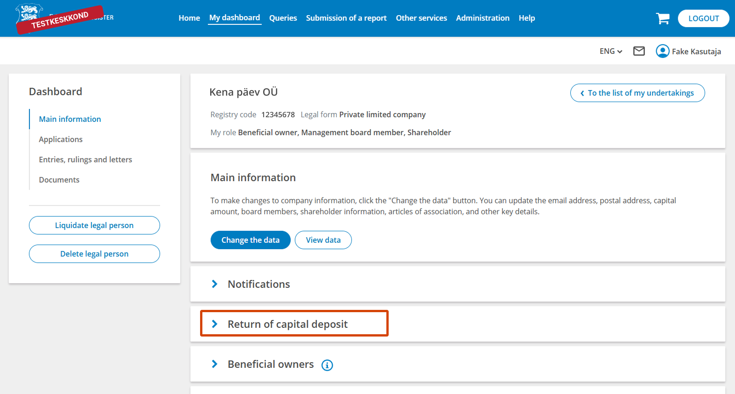Expand Return of capital deposit section
735x394 pixels.
point(458,324)
